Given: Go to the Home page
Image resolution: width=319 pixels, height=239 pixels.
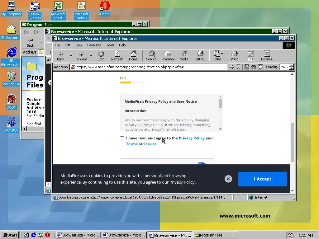Looking at the screenshot, I should (x=133, y=56).
